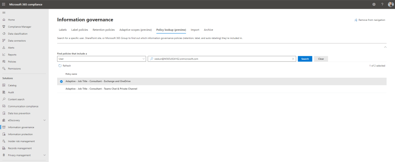Open the user profile avatar
Screen dimensions: 395x162
pos(390,4)
